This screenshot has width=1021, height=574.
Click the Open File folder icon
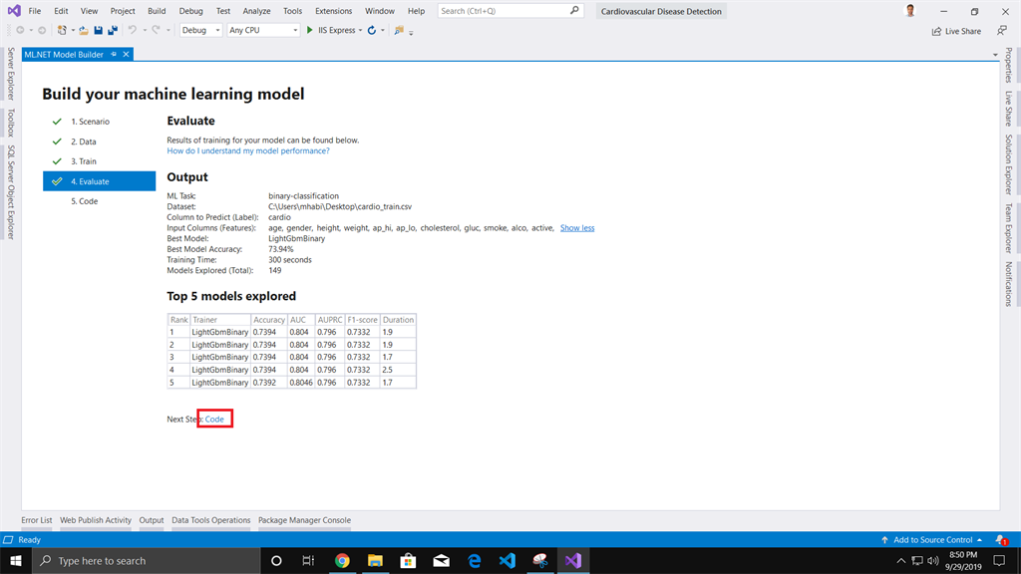click(84, 30)
